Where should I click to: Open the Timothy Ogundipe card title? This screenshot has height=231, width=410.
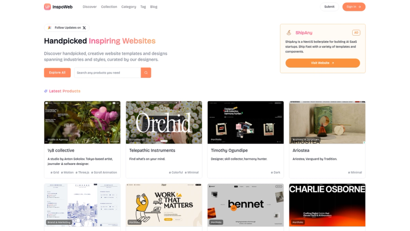click(229, 151)
